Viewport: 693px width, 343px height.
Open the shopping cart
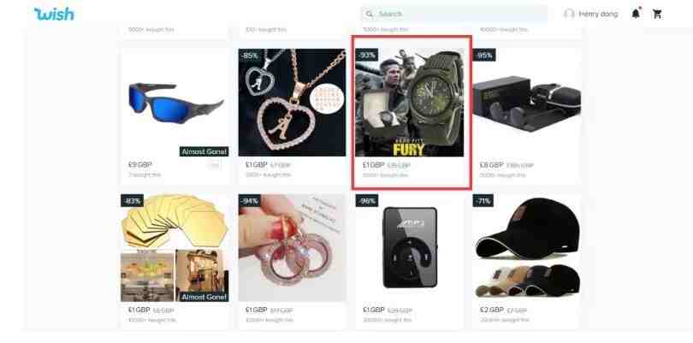tap(657, 15)
